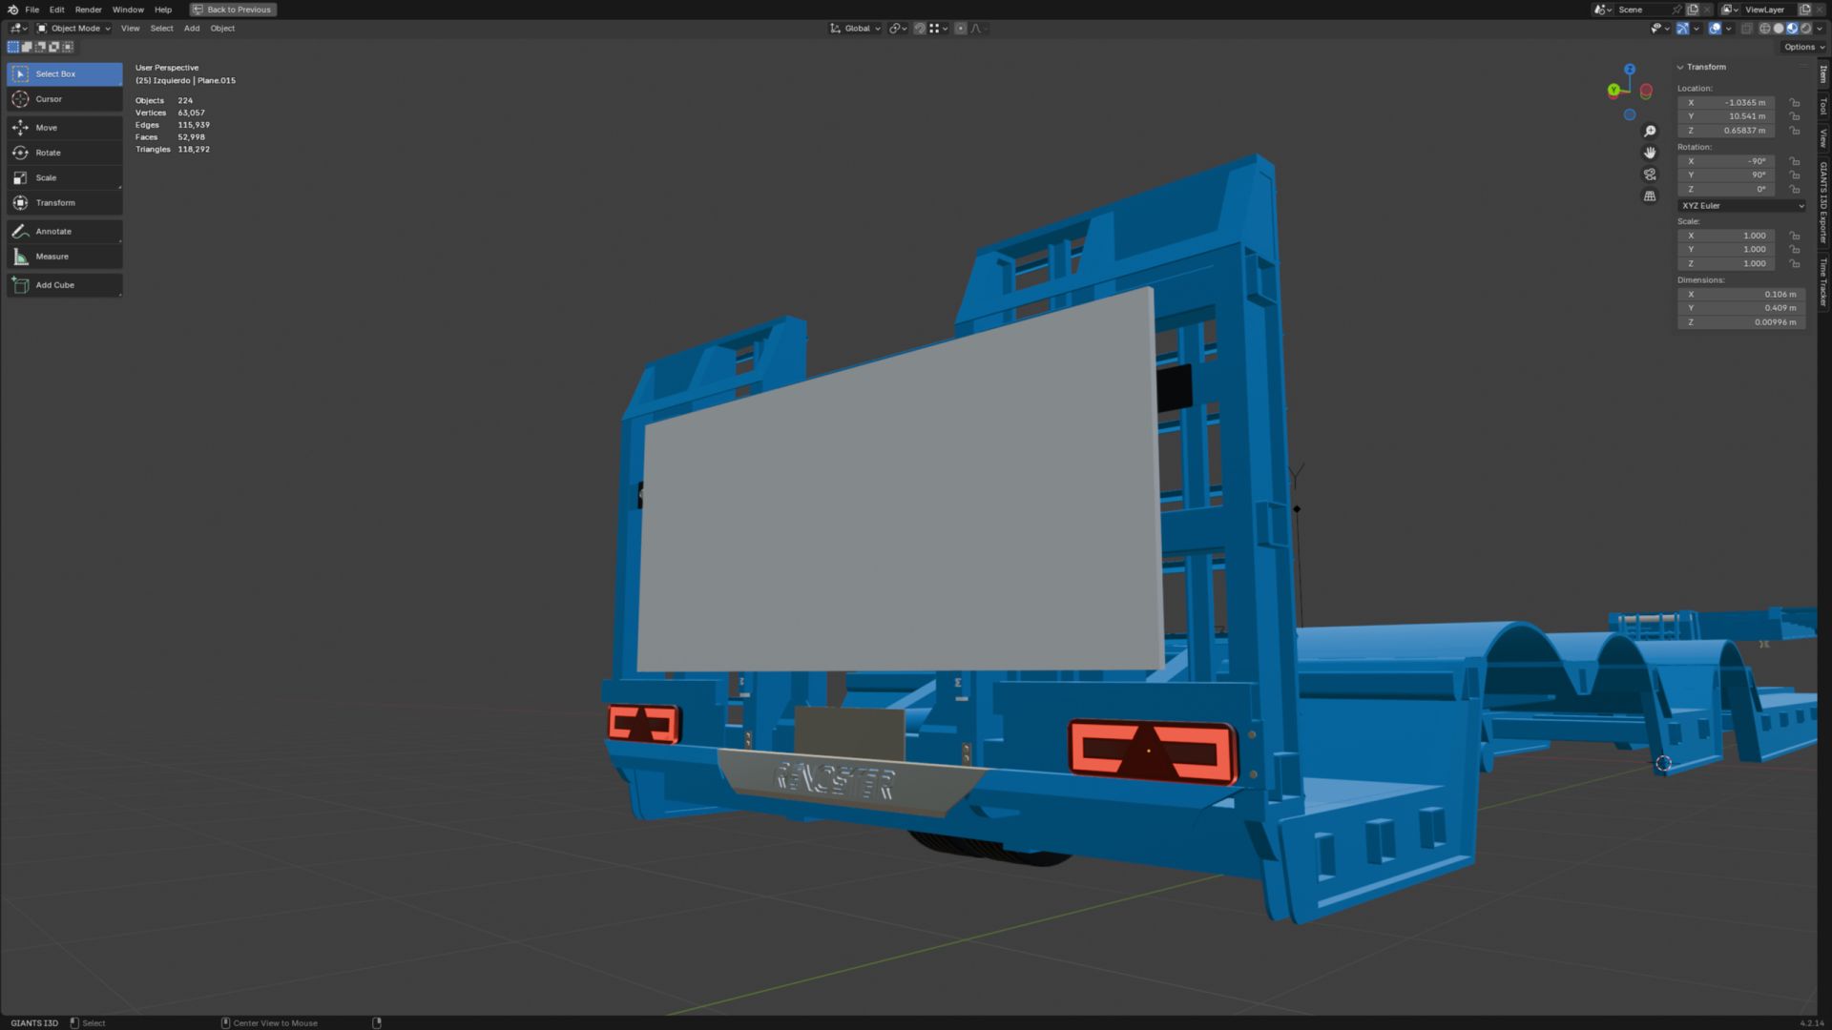Toggle camera view icon
Viewport: 1832px width, 1030px height.
1650,175
